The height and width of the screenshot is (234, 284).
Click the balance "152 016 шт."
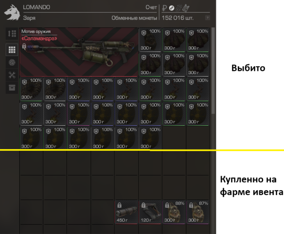177,18
